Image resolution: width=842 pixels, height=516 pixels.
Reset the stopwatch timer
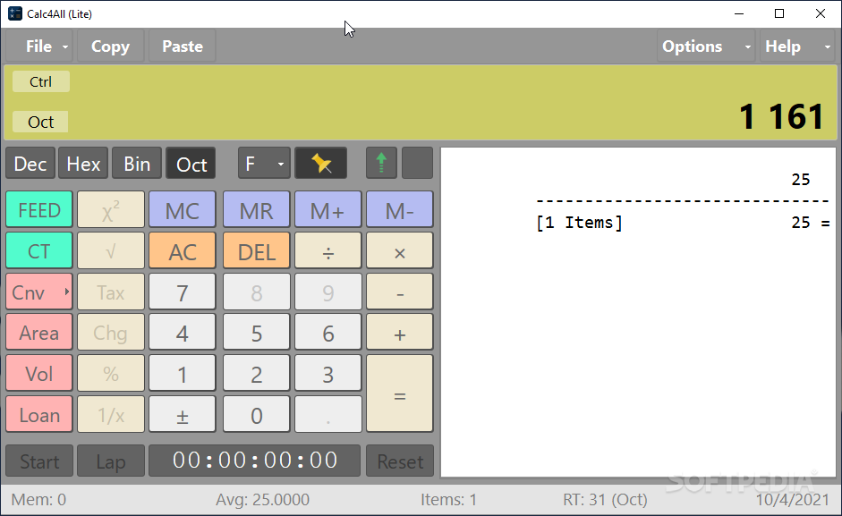click(x=399, y=461)
